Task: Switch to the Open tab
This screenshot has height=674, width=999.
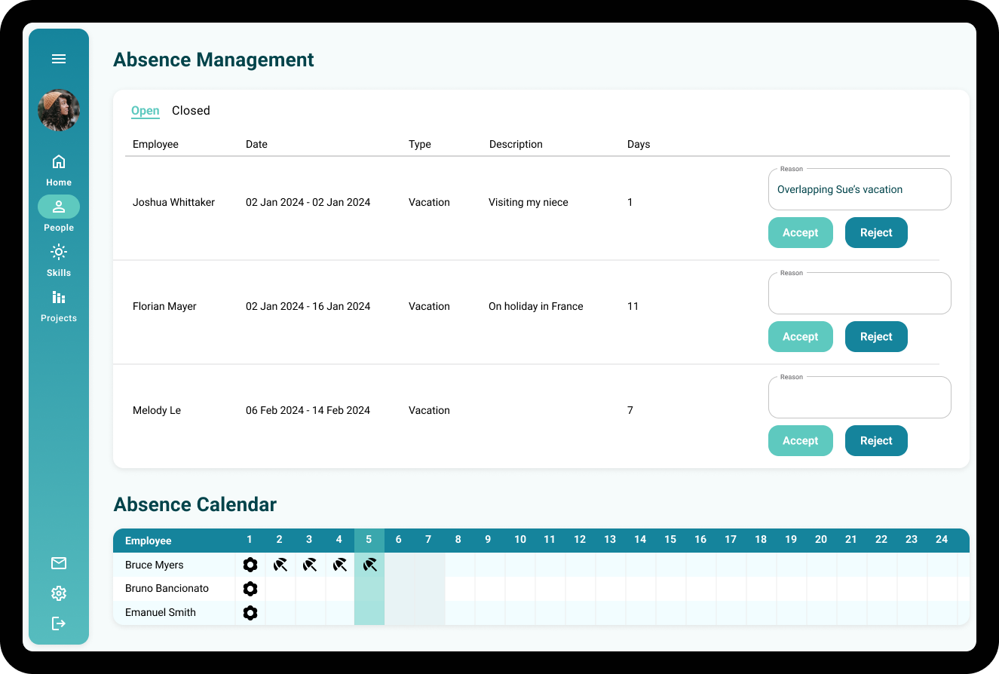Action: pyautogui.click(x=146, y=111)
